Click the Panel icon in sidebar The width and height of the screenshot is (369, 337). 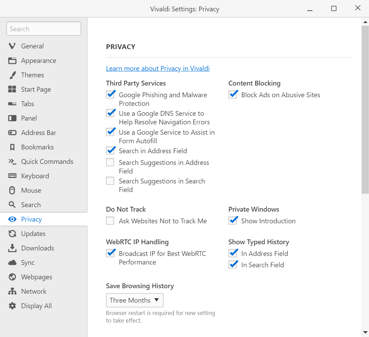[12, 118]
